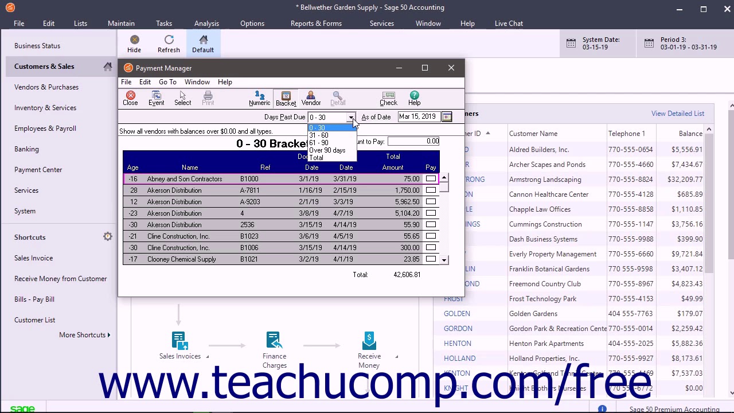Check Pay box for Akerson Distribution 2536
The width and height of the screenshot is (734, 413).
click(431, 225)
